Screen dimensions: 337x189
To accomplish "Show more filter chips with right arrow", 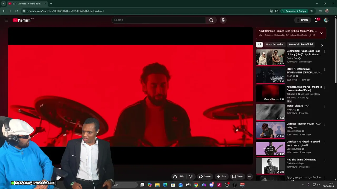I will 322,46.
